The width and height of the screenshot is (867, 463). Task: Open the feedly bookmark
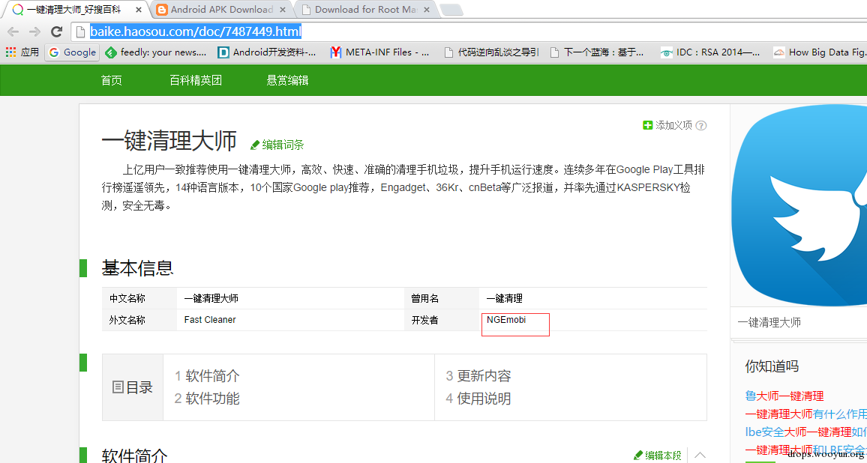point(155,52)
